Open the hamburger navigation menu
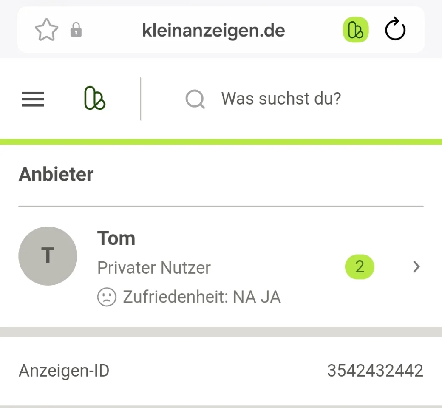 point(33,99)
